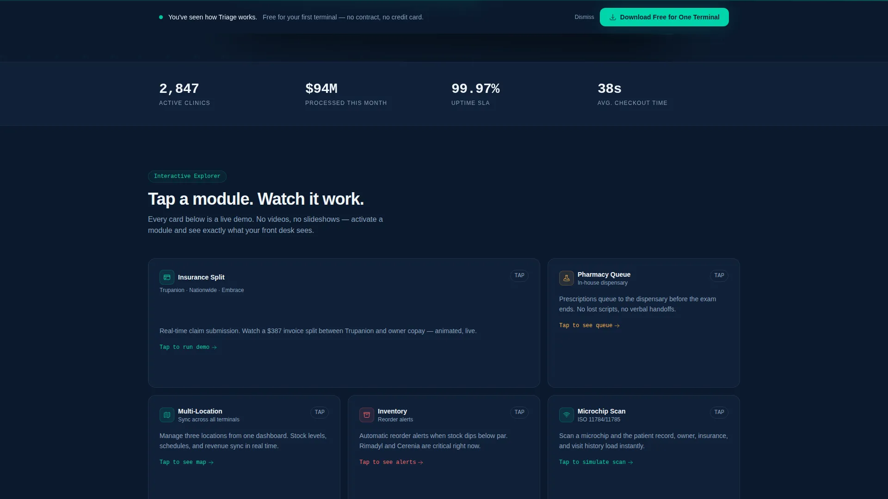
Task: Click the 99.97% uptime figure
Action: click(475, 89)
